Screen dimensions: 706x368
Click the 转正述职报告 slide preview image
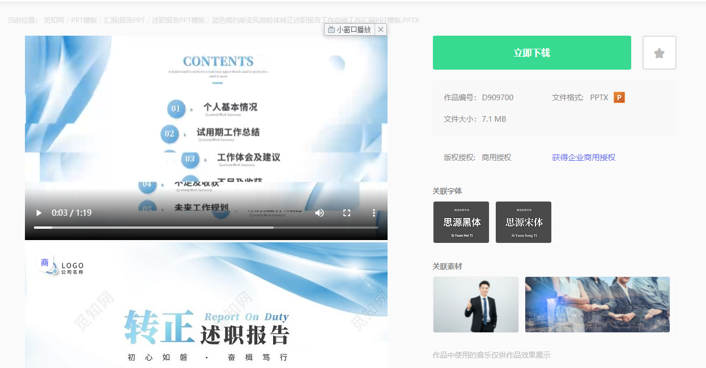(x=206, y=305)
